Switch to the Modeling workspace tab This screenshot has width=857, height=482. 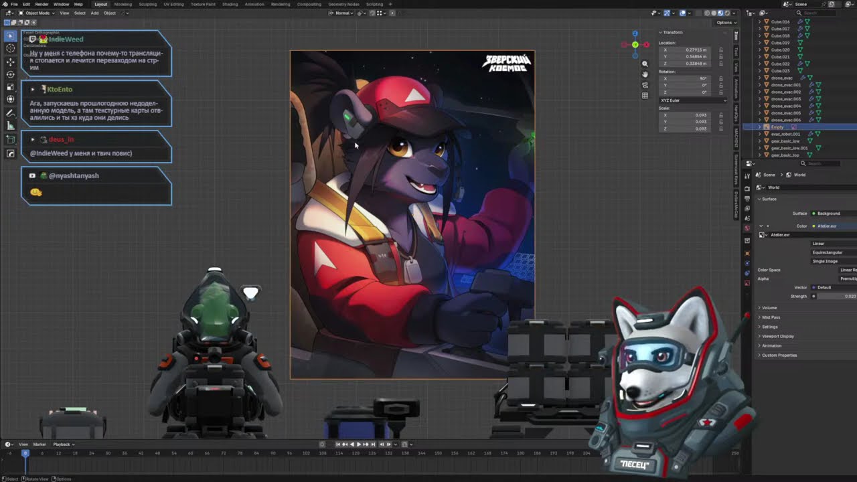123,4
